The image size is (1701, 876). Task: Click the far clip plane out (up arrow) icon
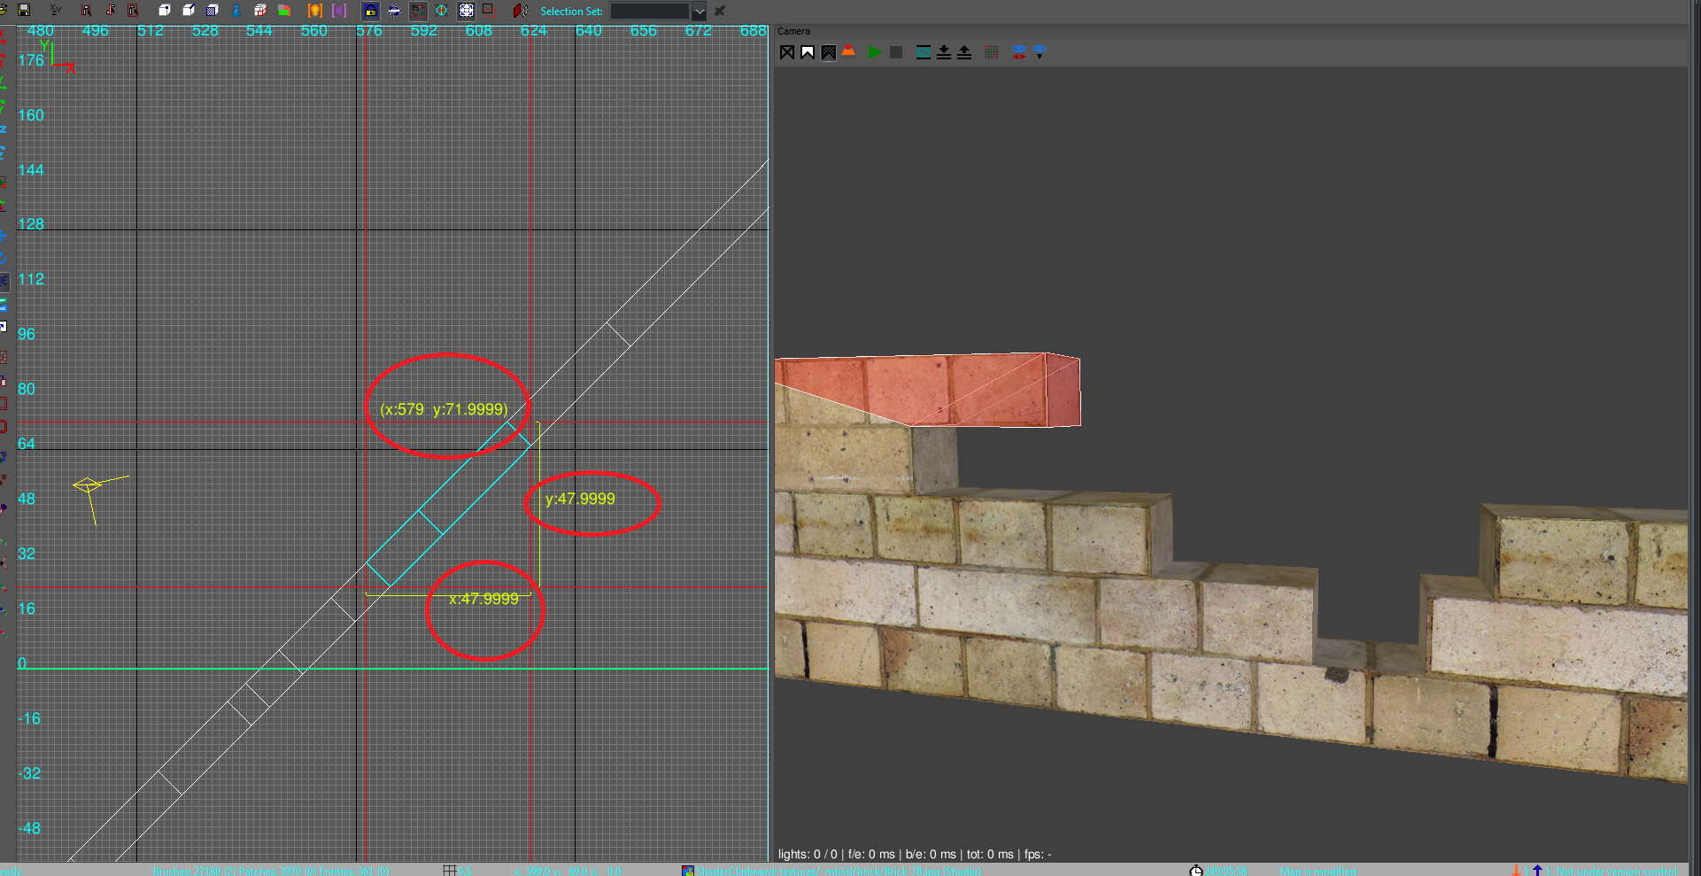tap(964, 52)
